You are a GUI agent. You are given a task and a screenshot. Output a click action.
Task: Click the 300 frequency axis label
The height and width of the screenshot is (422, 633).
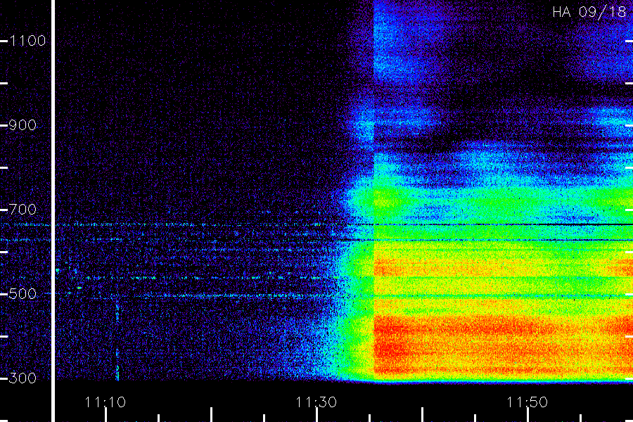[23, 378]
